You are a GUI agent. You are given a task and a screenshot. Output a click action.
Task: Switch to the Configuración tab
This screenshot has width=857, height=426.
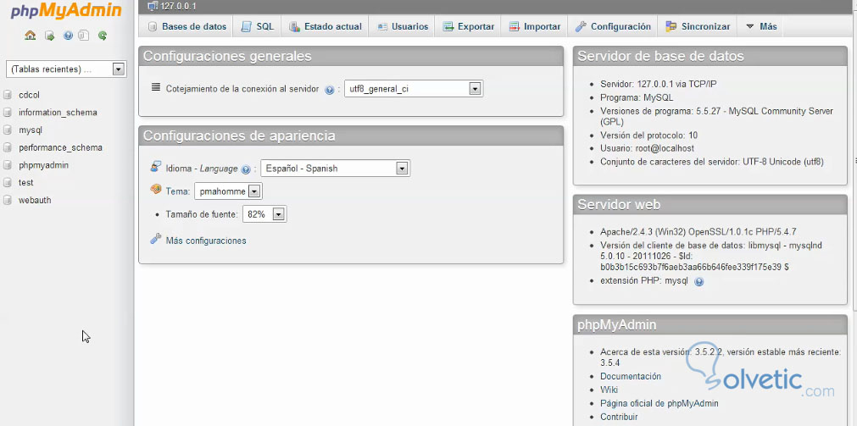pos(613,26)
